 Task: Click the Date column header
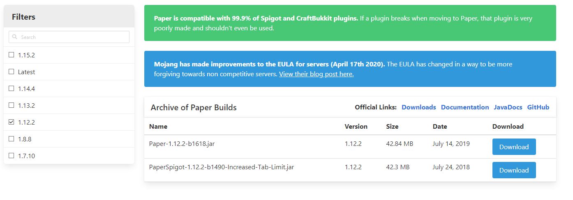click(439, 127)
